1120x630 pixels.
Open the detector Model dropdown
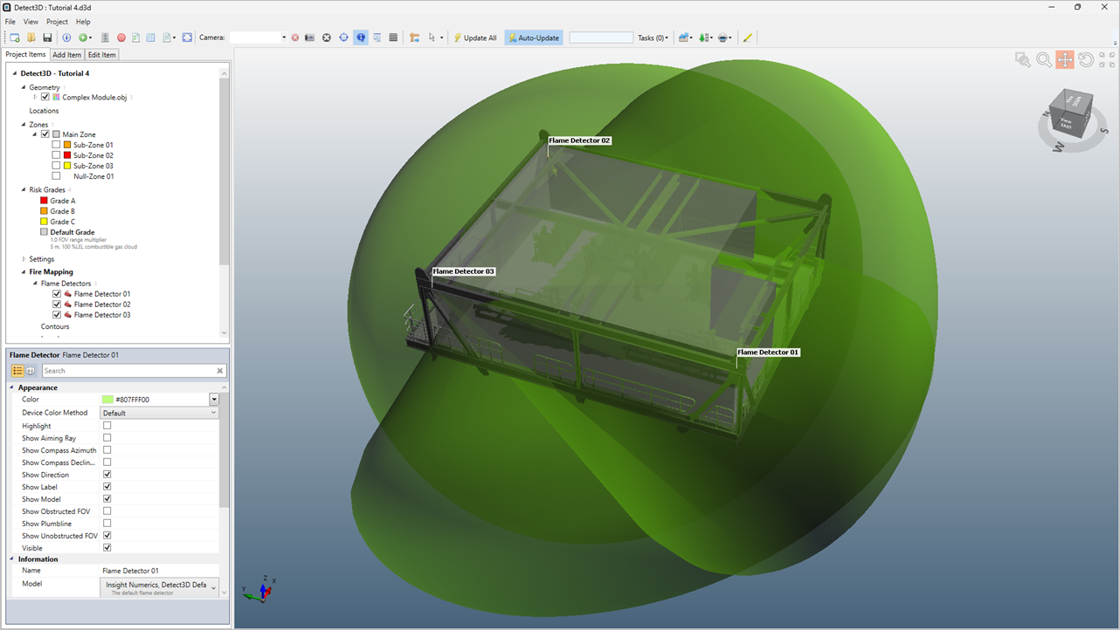coord(159,588)
